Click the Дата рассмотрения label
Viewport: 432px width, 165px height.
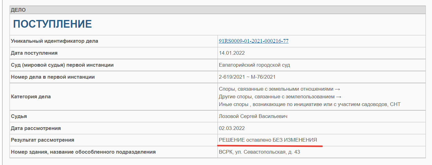[x=36, y=128]
